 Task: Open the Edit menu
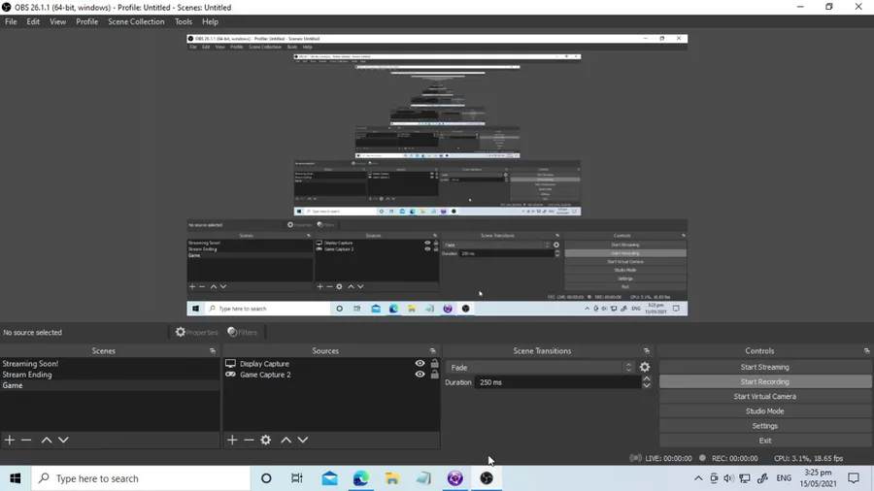[x=33, y=21]
